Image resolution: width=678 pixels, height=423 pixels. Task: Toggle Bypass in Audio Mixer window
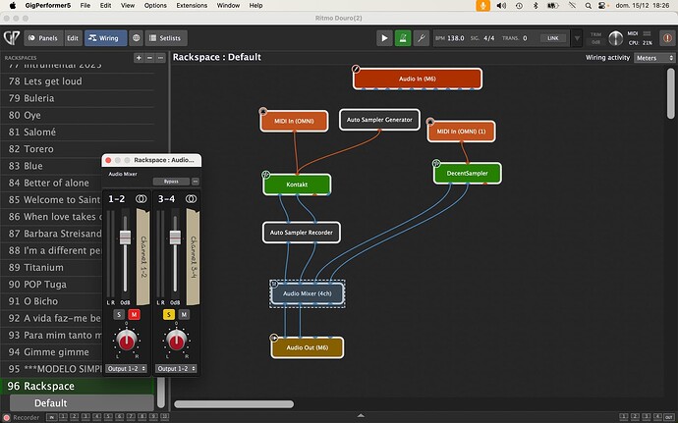click(x=171, y=182)
